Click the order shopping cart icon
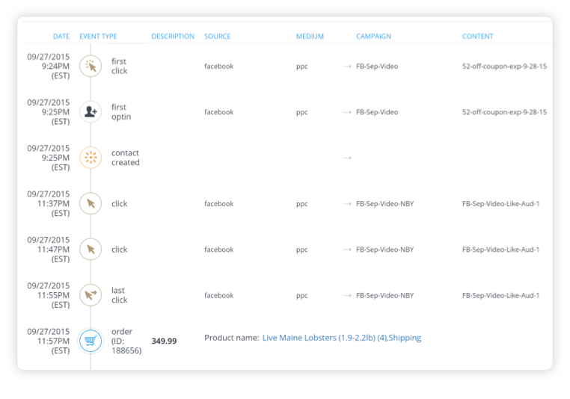Image resolution: width=570 pixels, height=399 pixels. click(x=91, y=341)
